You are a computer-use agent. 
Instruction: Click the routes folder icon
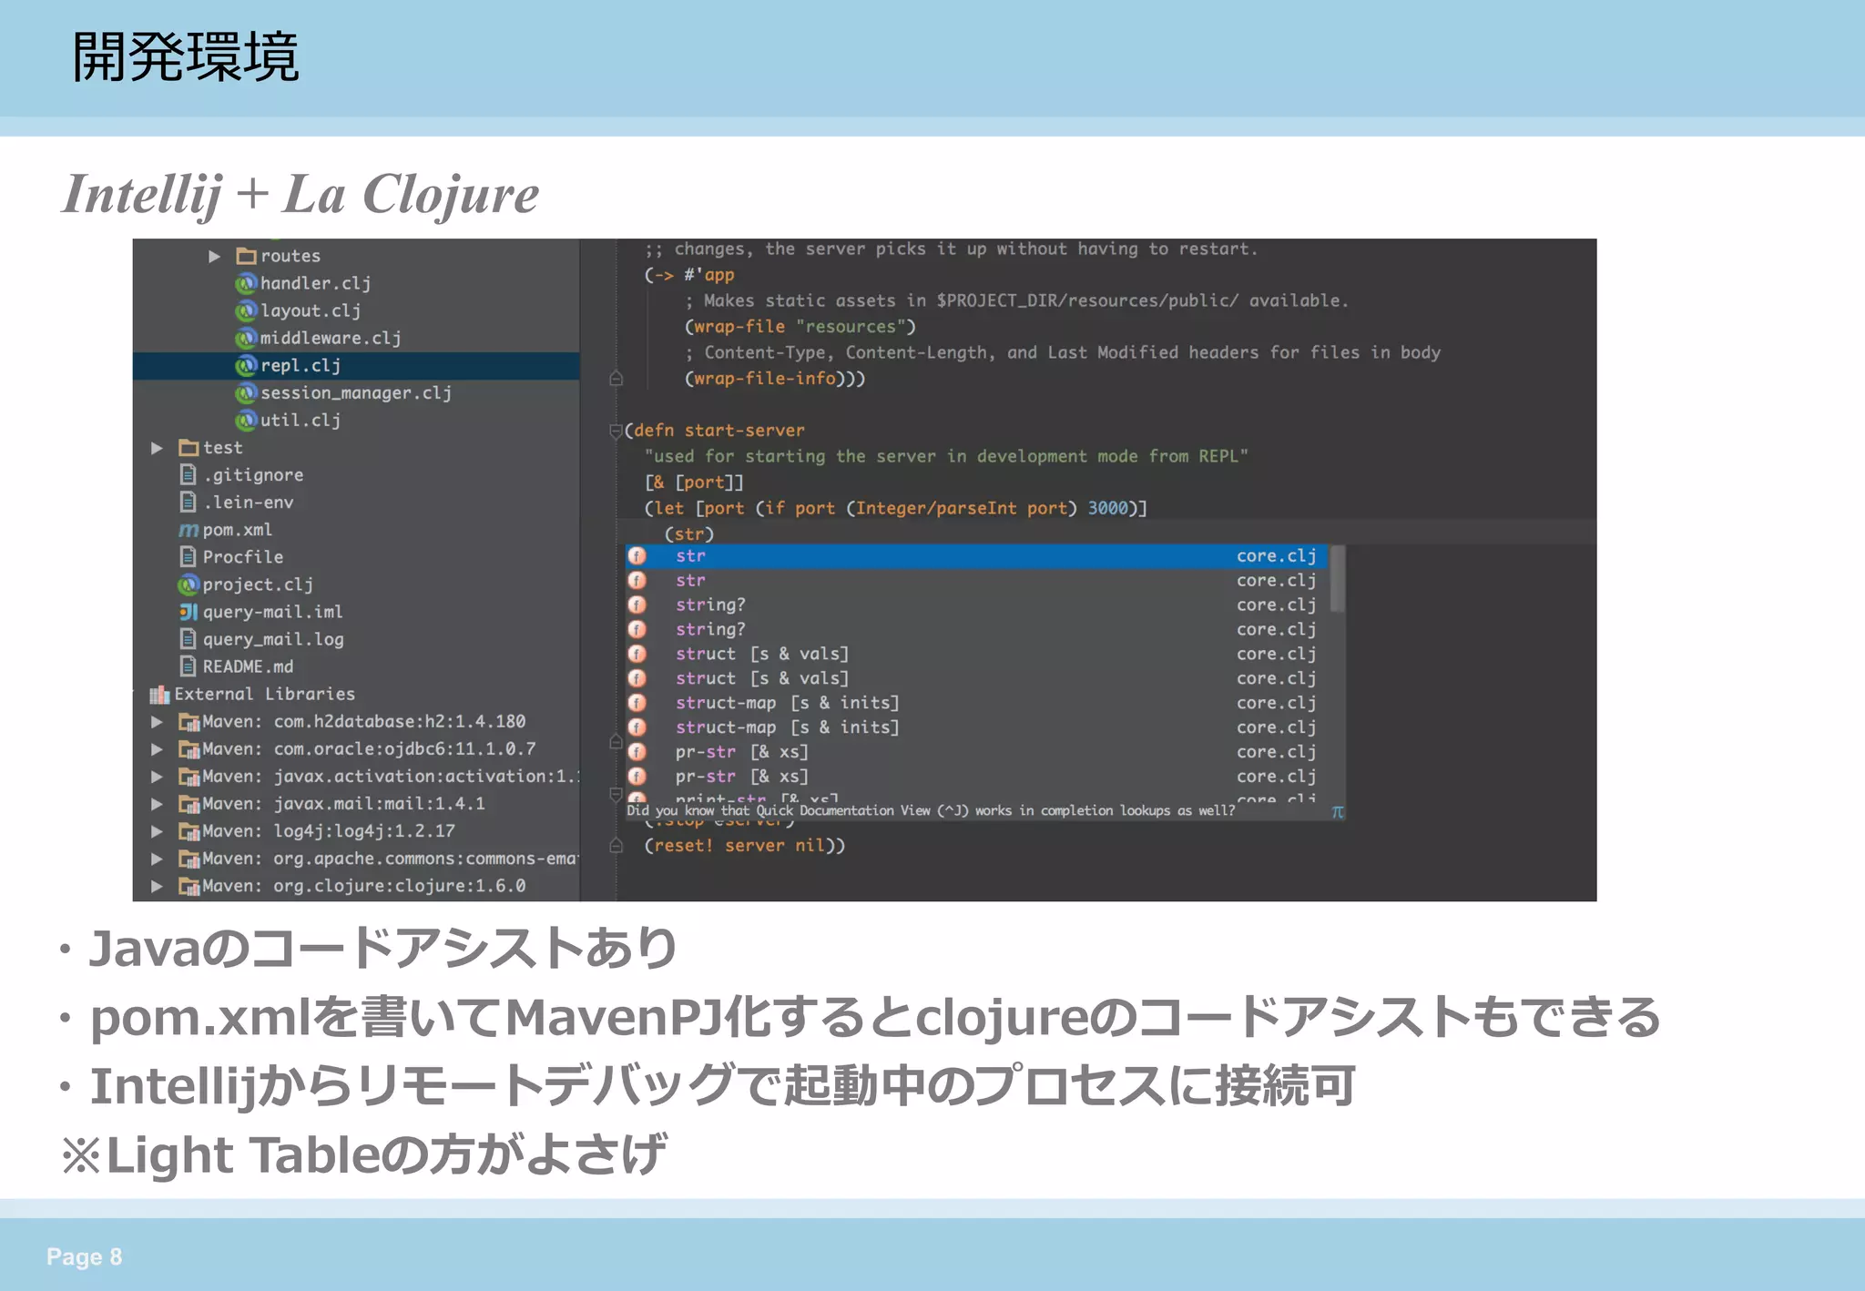click(246, 256)
